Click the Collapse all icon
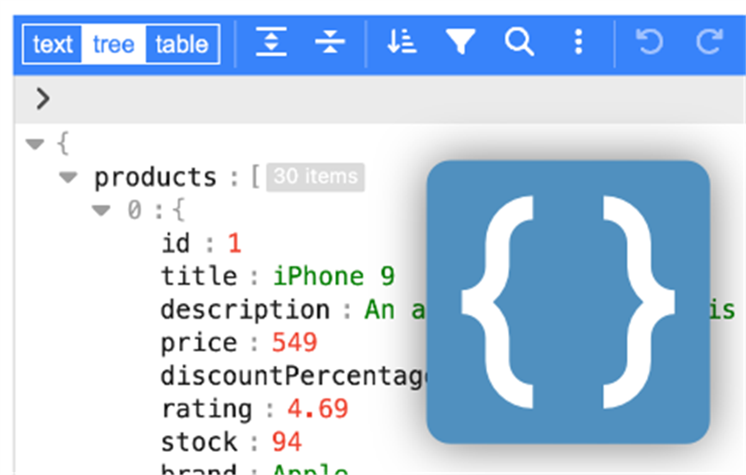This screenshot has width=746, height=475. (329, 43)
